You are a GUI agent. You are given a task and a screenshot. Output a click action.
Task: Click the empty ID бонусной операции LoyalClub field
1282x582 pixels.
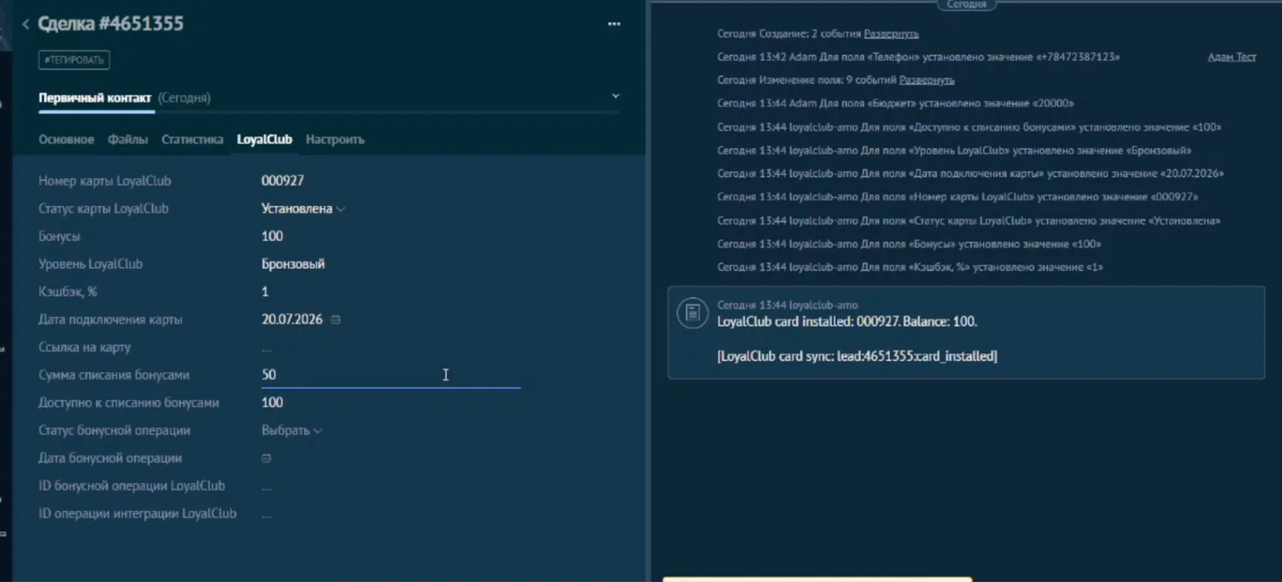tap(266, 487)
